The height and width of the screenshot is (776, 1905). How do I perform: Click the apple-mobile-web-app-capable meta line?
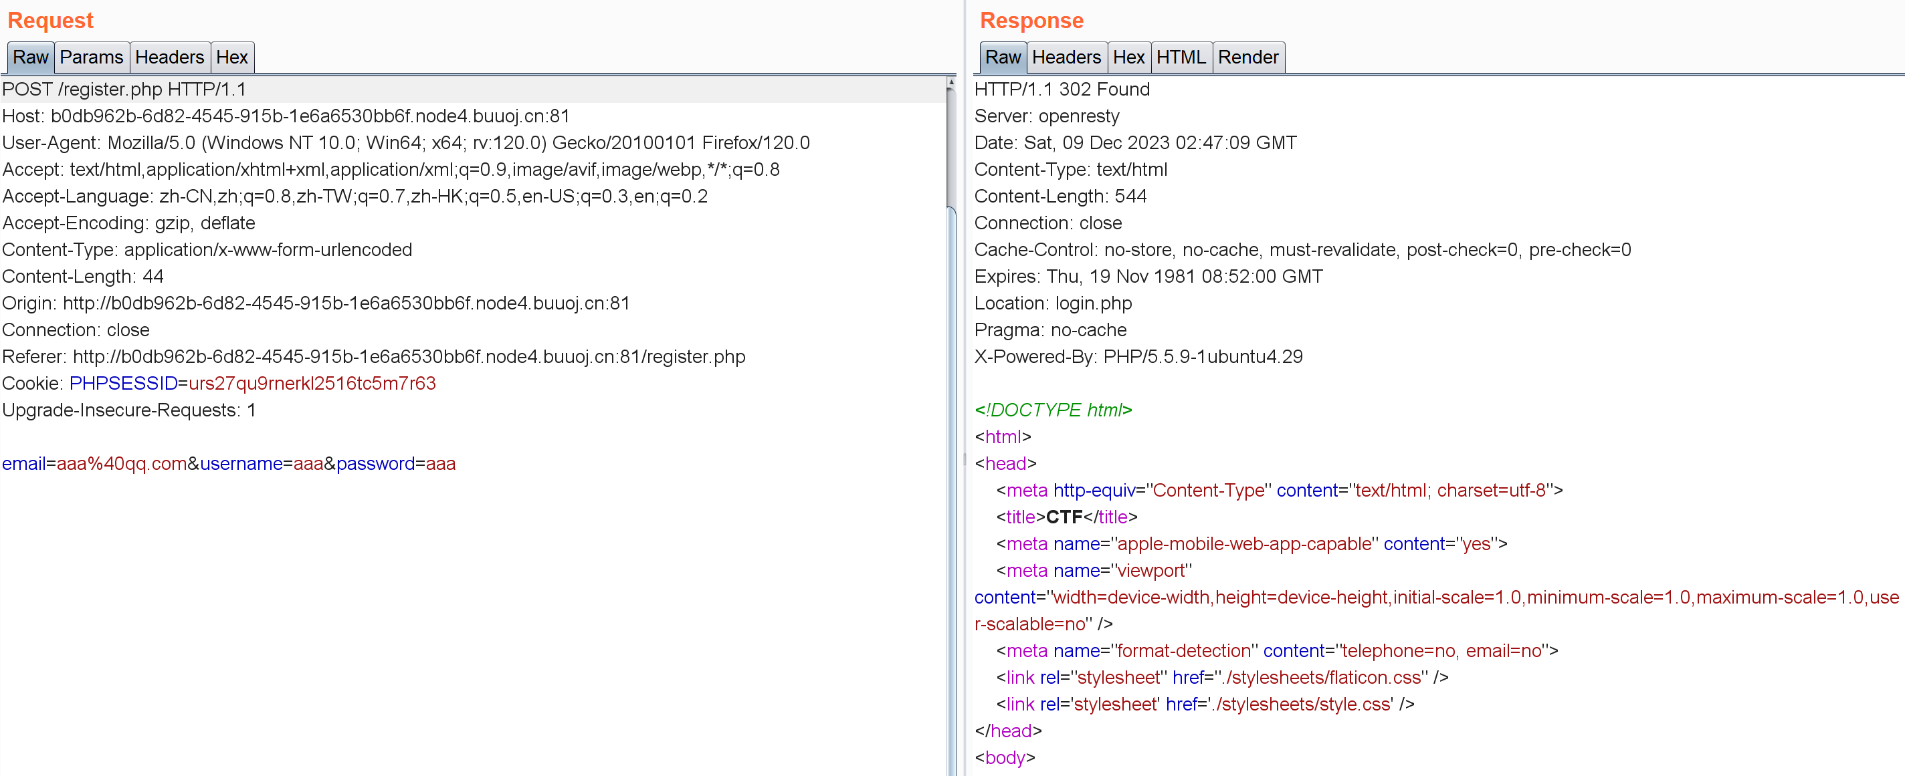[x=1251, y=544]
